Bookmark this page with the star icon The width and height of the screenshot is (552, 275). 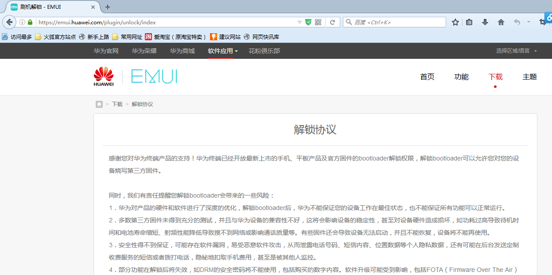tap(455, 22)
